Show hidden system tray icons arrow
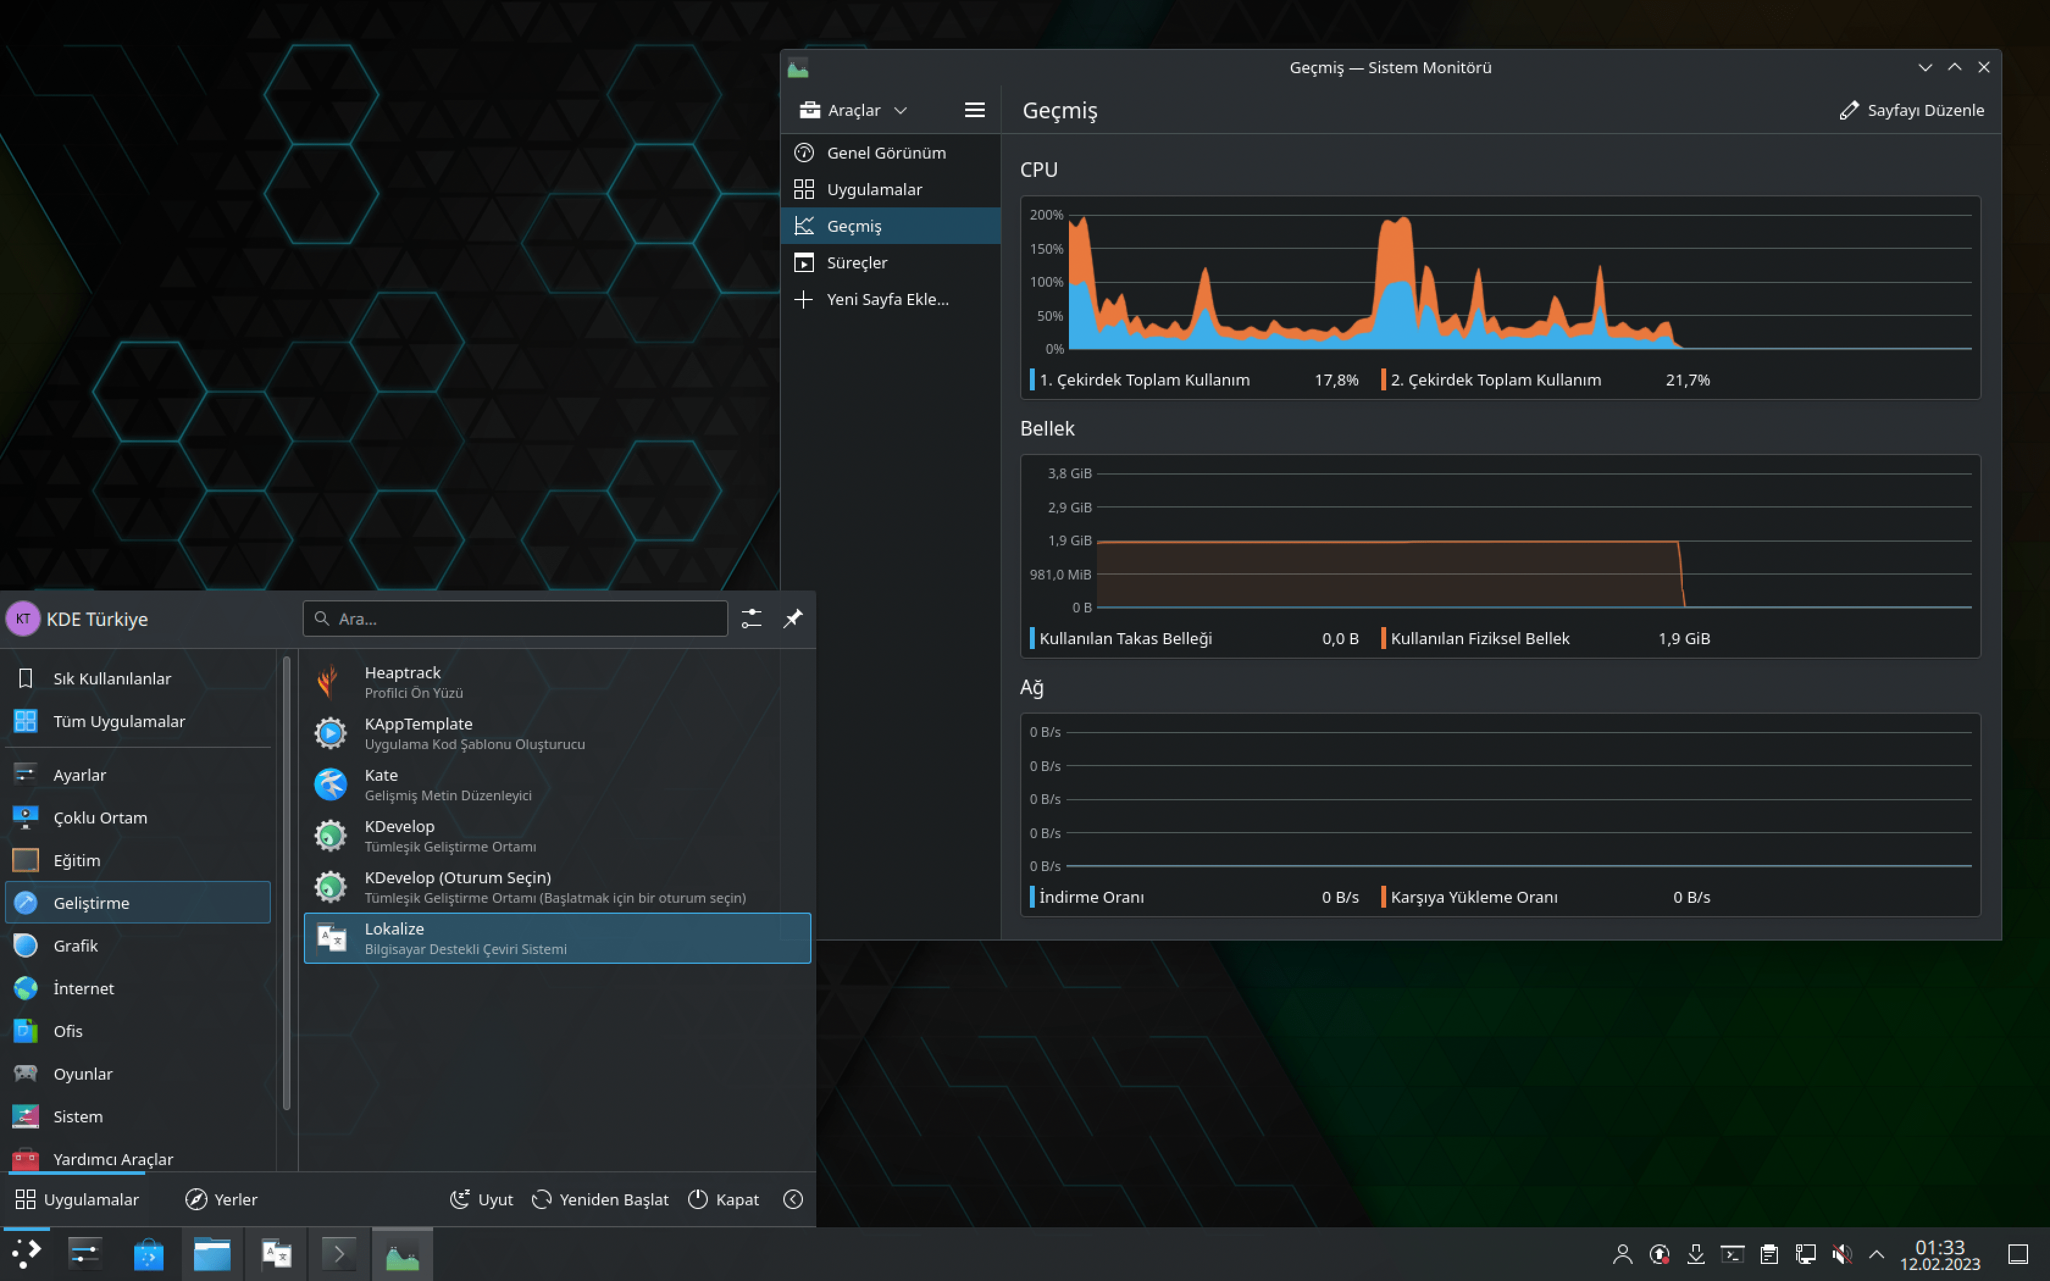This screenshot has height=1281, width=2050. (x=1876, y=1254)
